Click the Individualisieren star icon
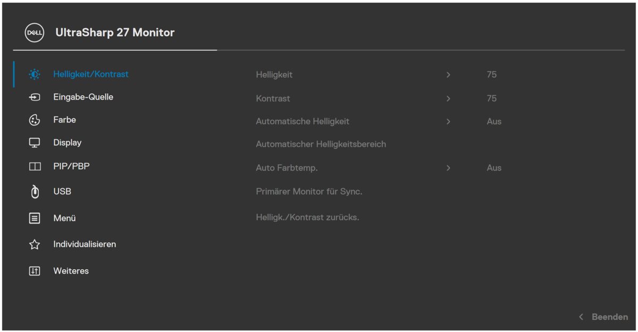The width and height of the screenshot is (638, 332). [x=35, y=245]
